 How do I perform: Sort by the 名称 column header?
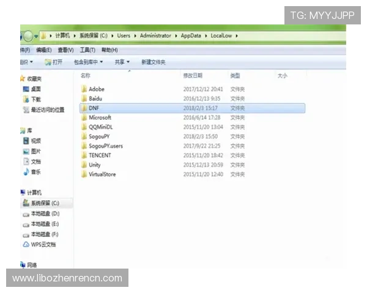(85, 76)
